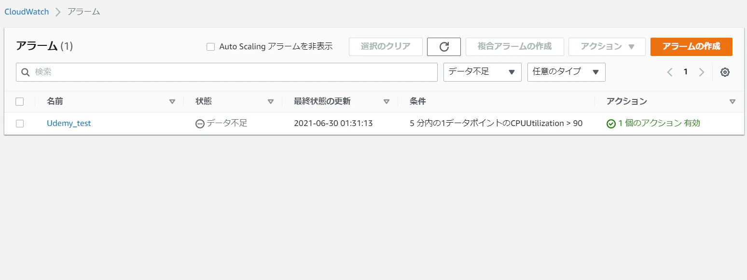Viewport: 747px width, 280px height.
Task: Click the アラーム breadcrumb text
Action: 84,12
